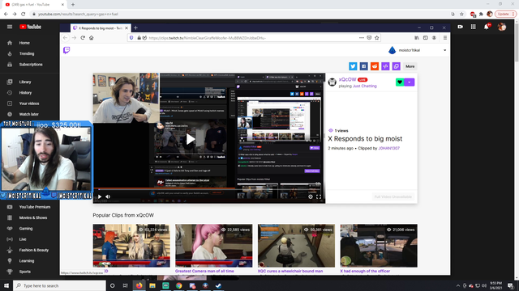Play the clip from the control bar

click(x=100, y=196)
